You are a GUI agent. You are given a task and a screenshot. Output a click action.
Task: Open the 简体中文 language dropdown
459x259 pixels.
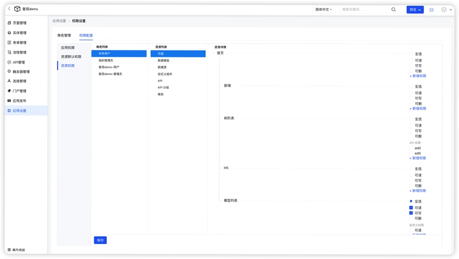(324, 9)
